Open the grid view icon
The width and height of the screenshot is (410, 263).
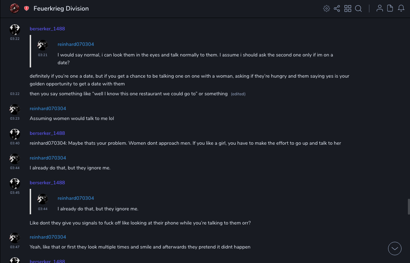[x=348, y=8]
